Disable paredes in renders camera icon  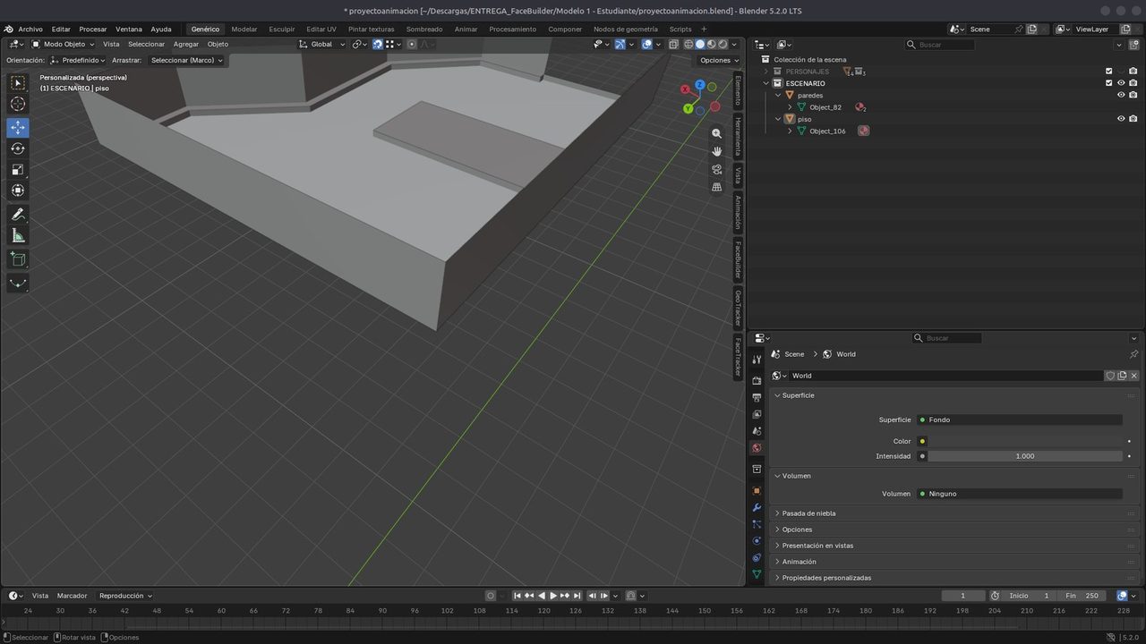(x=1133, y=95)
